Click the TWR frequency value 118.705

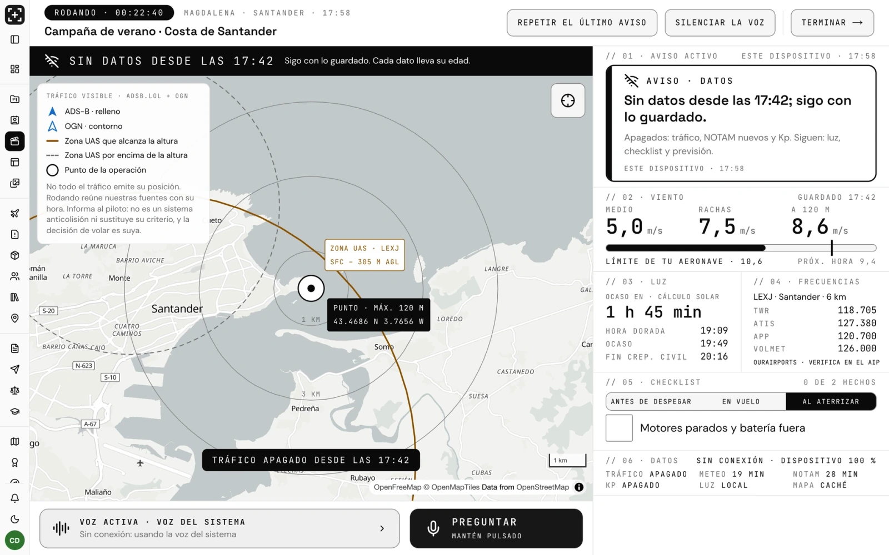pyautogui.click(x=857, y=310)
